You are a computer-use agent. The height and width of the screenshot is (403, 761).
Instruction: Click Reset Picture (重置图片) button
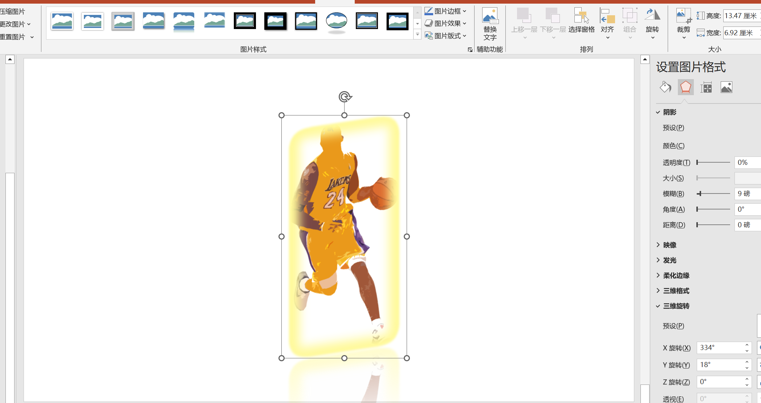click(12, 37)
